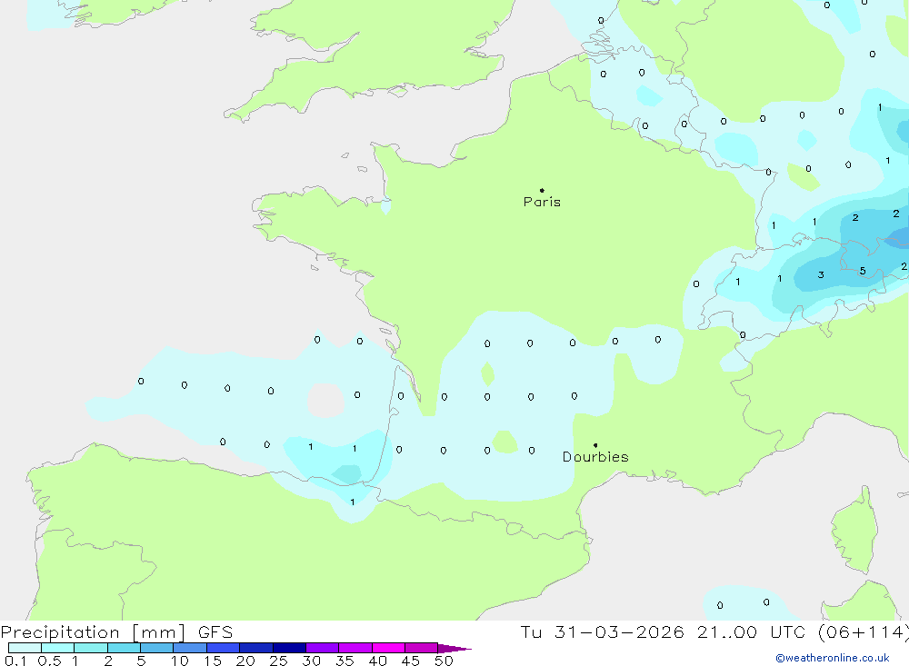Click the 3 precipitation value on the map
909x666 pixels.
[821, 274]
